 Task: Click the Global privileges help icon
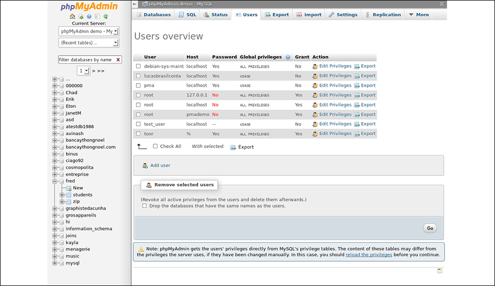point(288,57)
